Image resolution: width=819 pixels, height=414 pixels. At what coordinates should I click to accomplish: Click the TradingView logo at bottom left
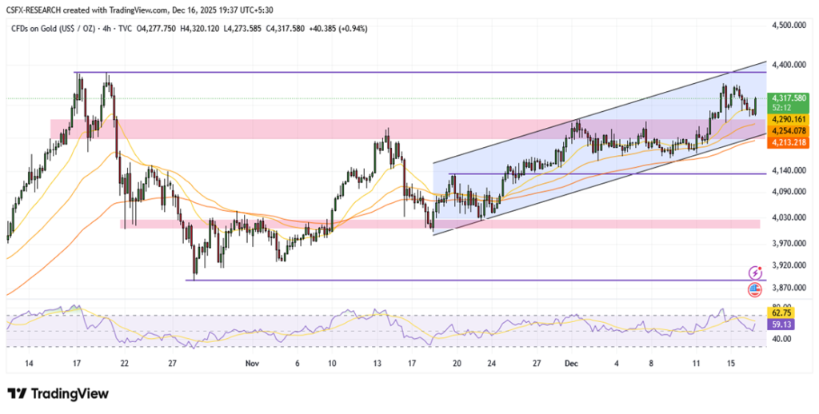[58, 393]
